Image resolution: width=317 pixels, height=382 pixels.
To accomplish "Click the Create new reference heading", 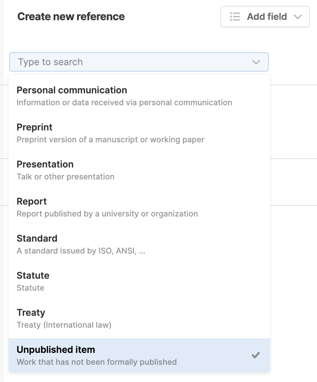I will (x=71, y=17).
